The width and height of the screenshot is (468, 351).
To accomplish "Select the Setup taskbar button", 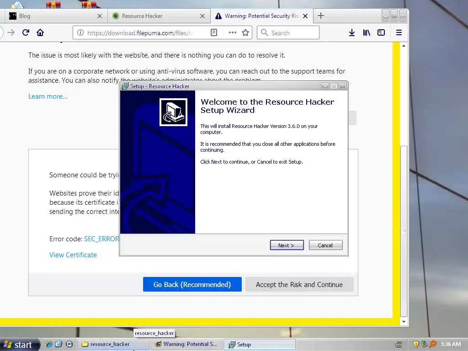I will [x=260, y=345].
